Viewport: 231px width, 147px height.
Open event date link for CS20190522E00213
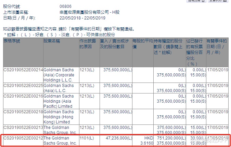(218, 128)
